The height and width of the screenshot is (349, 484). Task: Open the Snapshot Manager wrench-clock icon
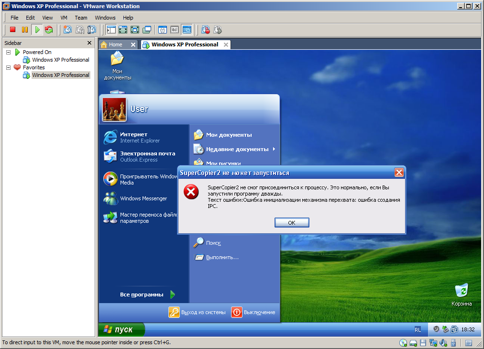pyautogui.click(x=92, y=30)
